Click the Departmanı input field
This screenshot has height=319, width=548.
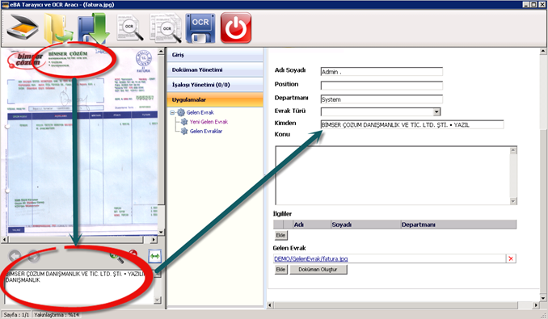pos(381,99)
